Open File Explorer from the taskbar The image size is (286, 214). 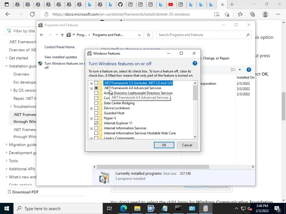pos(137,208)
